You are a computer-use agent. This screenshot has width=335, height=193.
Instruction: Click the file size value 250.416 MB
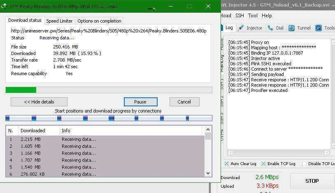(x=65, y=47)
